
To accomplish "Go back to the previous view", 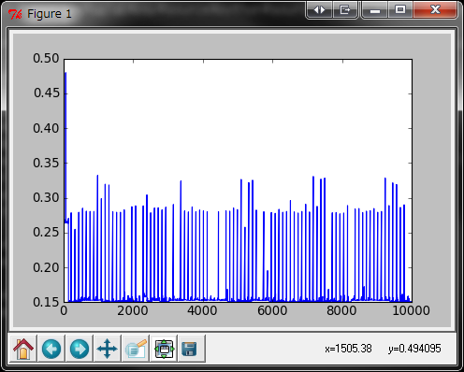I will tap(51, 349).
